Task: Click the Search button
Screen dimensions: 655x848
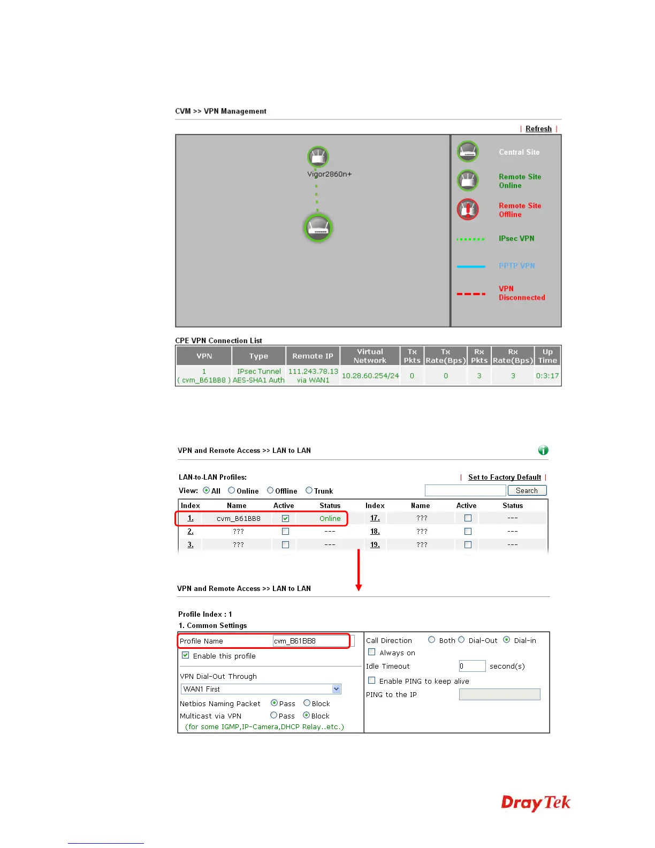Action: [x=527, y=490]
